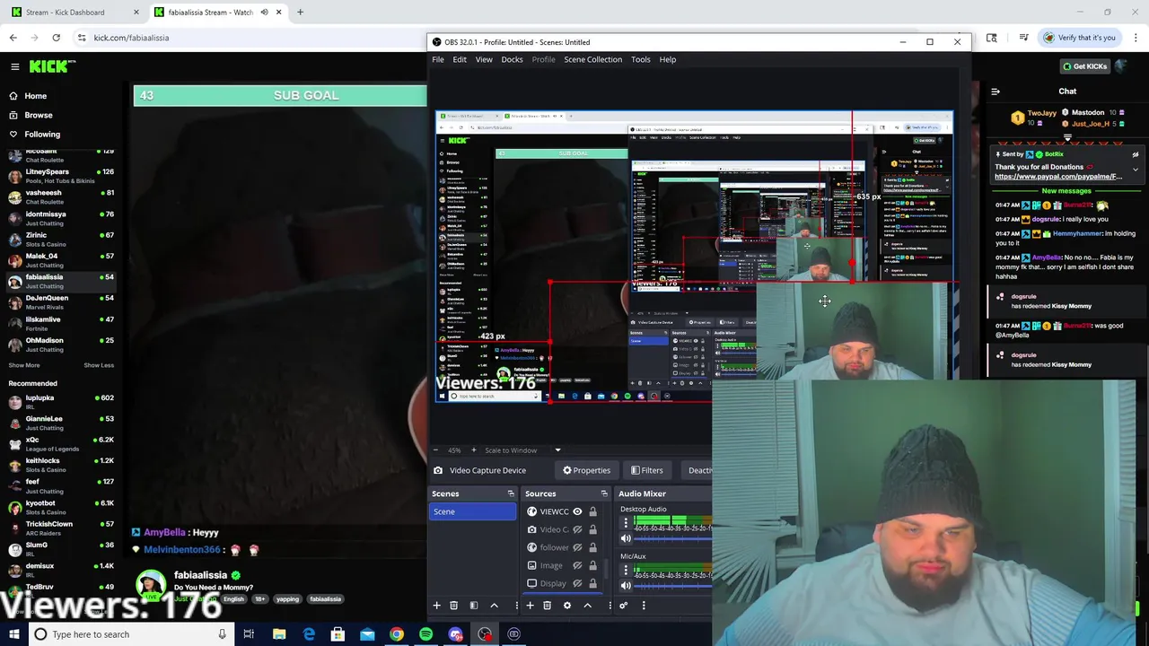Viewport: 1149px width, 646px height.
Task: Hide the VIEWCC source via eye icon
Action: pos(577,511)
